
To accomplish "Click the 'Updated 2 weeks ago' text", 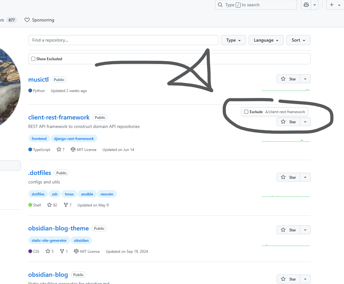I will tap(69, 91).
